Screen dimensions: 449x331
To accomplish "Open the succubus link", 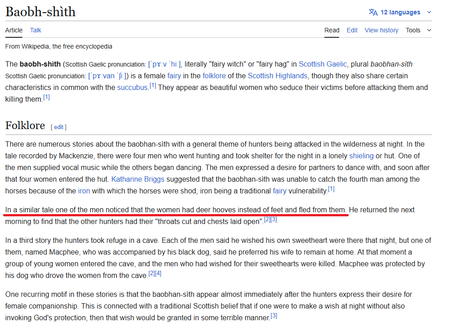I will click(132, 87).
